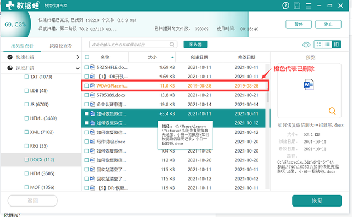Click the save scan result icon
The image size is (352, 217).
coord(297,6)
